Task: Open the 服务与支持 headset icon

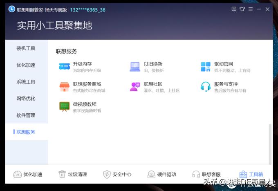Action: [206, 87]
